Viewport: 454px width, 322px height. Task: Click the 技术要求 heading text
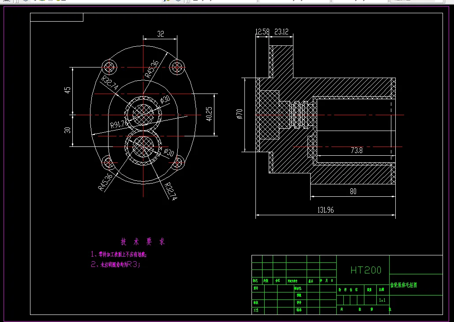143,242
